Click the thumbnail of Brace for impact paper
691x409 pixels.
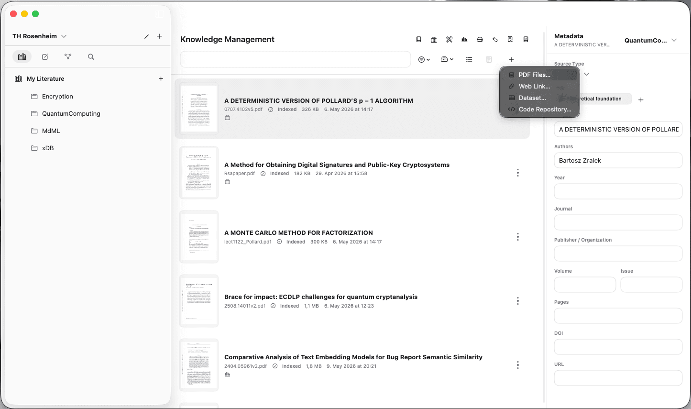[199, 301]
